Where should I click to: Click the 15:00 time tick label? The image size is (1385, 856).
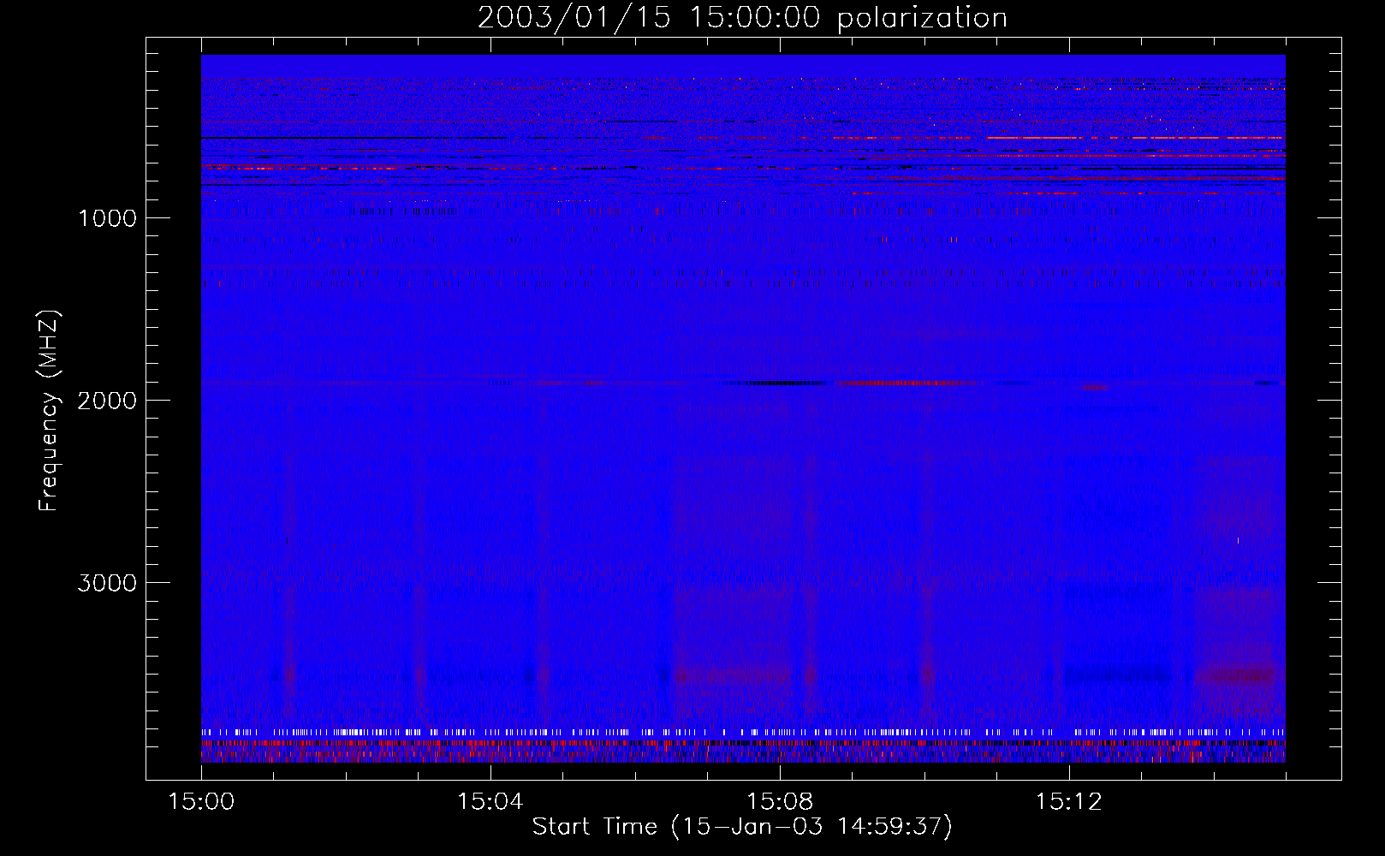pyautogui.click(x=201, y=802)
